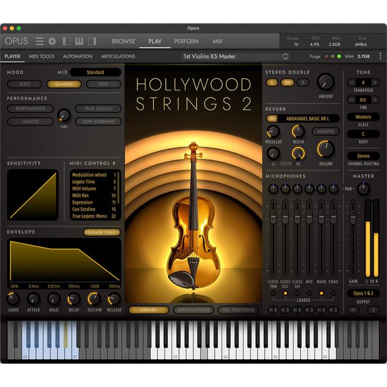Viewport: 387px width, 387px height.
Task: Click the sensitivity curve graph
Action: (33, 195)
